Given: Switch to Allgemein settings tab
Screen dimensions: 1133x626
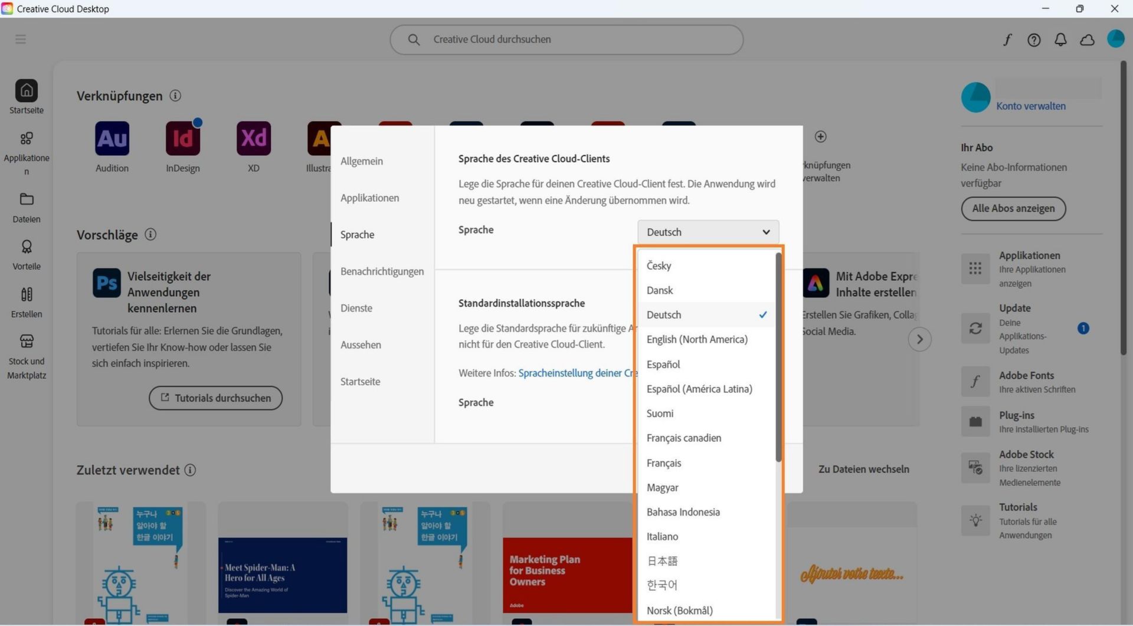Looking at the screenshot, I should [x=362, y=161].
